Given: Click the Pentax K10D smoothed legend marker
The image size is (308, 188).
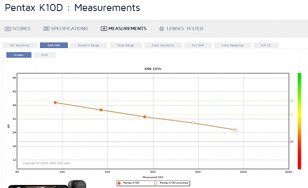Looking at the screenshot, I should click(156, 183).
